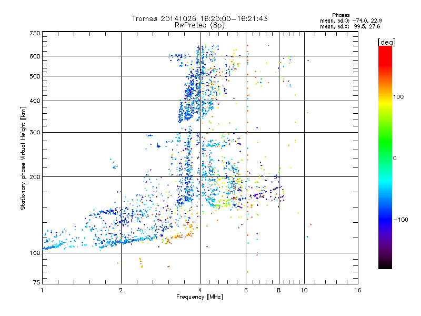The width and height of the screenshot is (421, 316).
Task: Click the colorbar tick label '100'
Action: [x=398, y=97]
